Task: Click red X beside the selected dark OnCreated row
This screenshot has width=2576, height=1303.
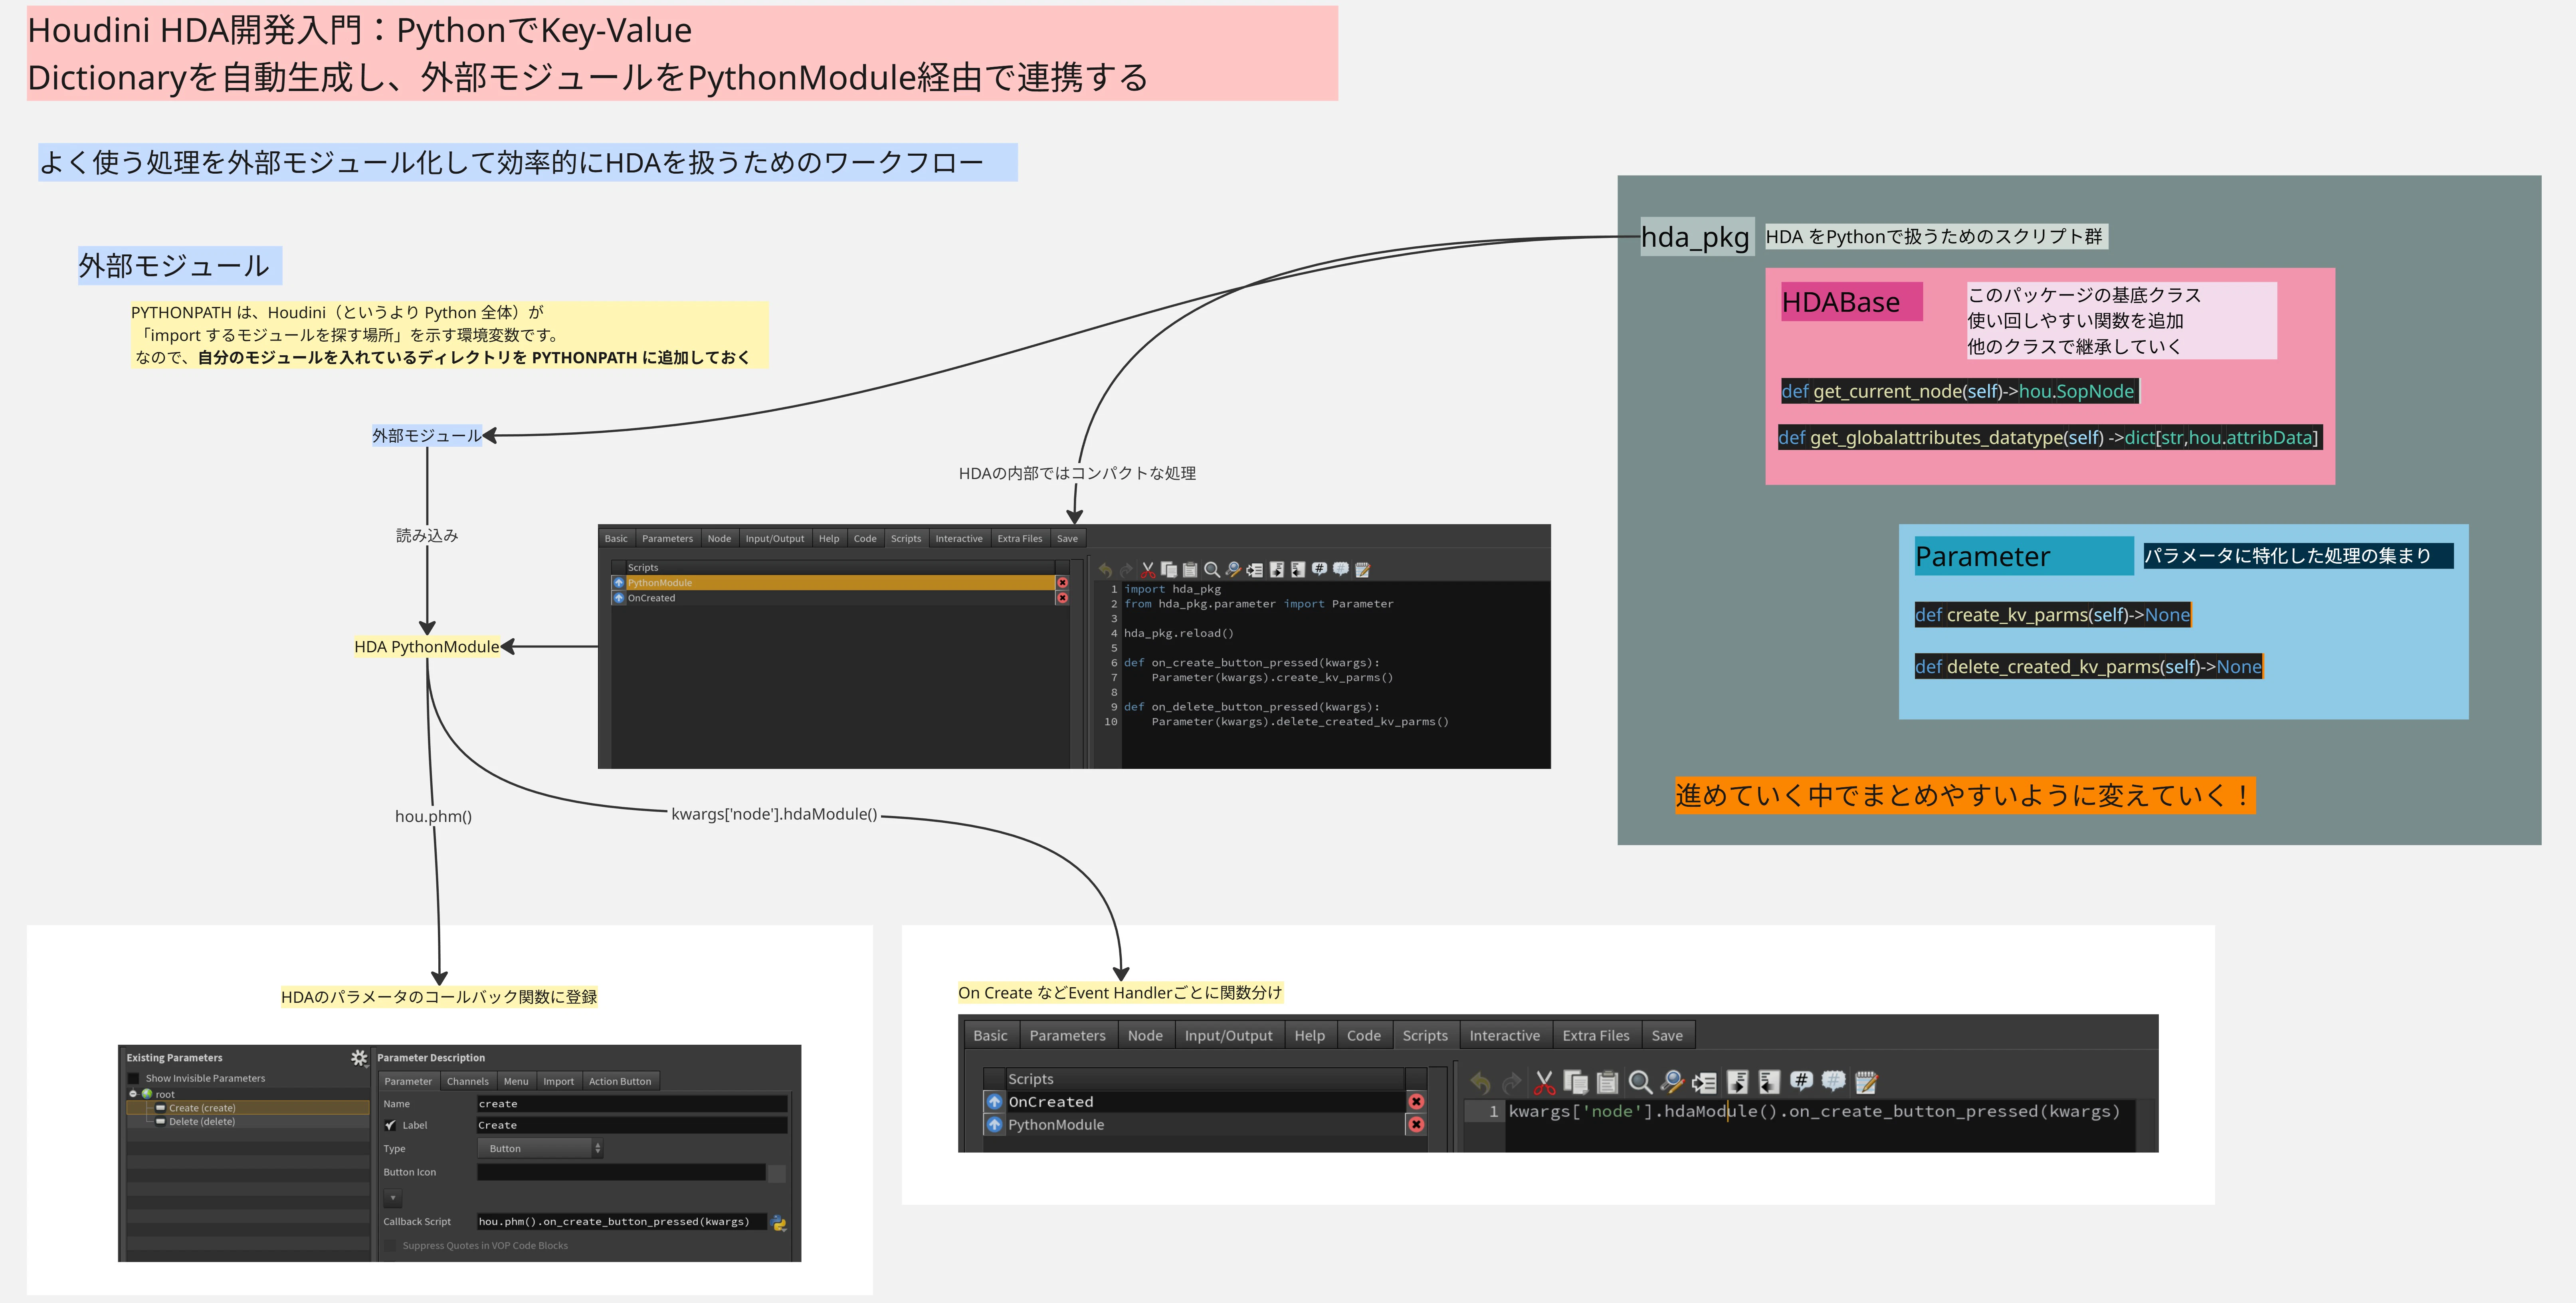Action: tap(1416, 1102)
